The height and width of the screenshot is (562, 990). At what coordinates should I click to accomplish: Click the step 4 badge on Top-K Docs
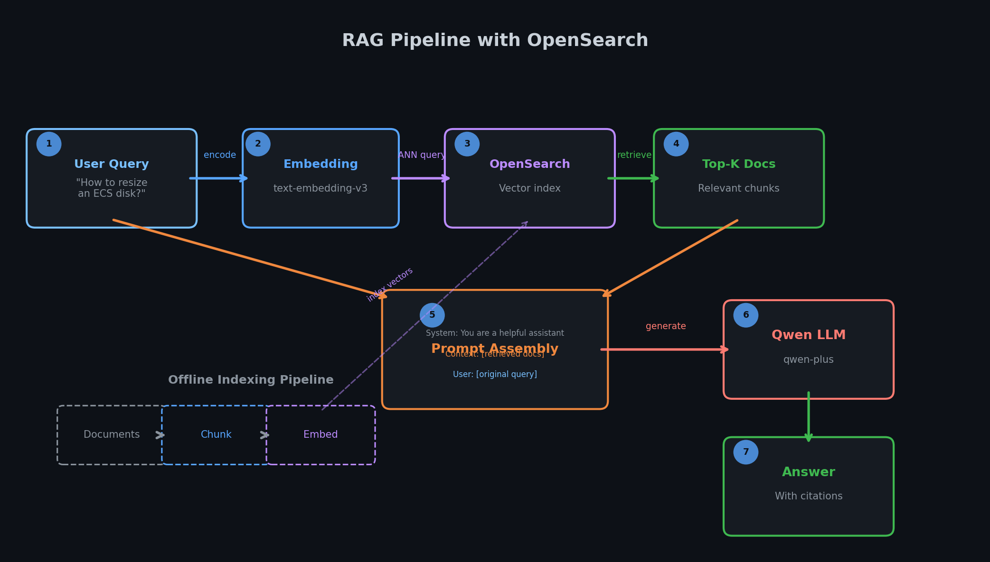pos(676,144)
